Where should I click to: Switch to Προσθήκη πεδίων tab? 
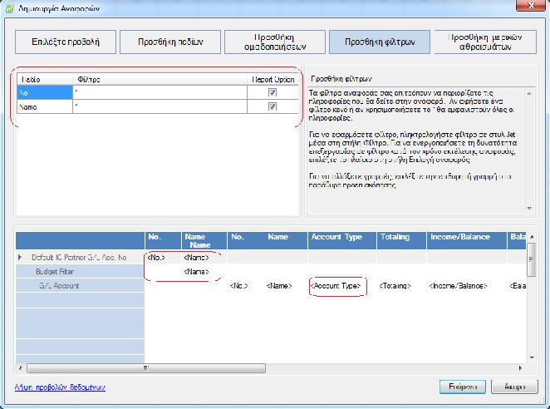point(170,42)
